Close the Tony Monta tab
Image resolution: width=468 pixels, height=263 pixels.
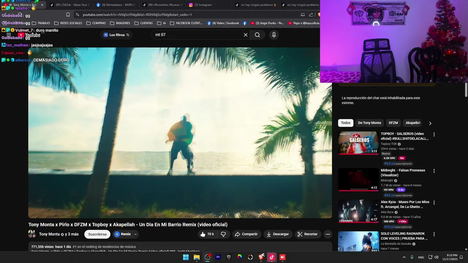click(x=42, y=5)
